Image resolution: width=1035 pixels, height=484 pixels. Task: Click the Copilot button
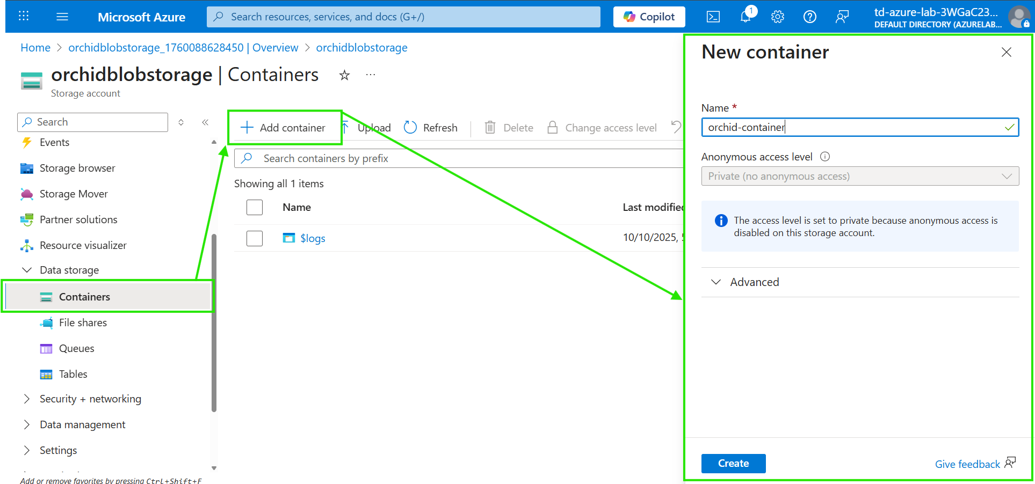pos(649,17)
